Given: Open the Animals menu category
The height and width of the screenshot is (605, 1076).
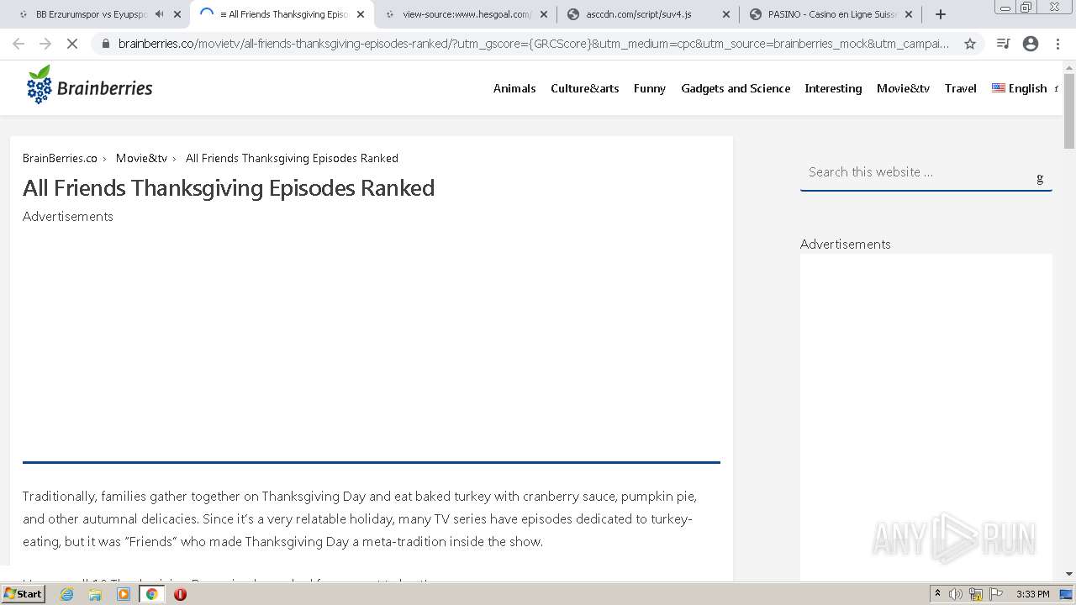Looking at the screenshot, I should click(514, 88).
